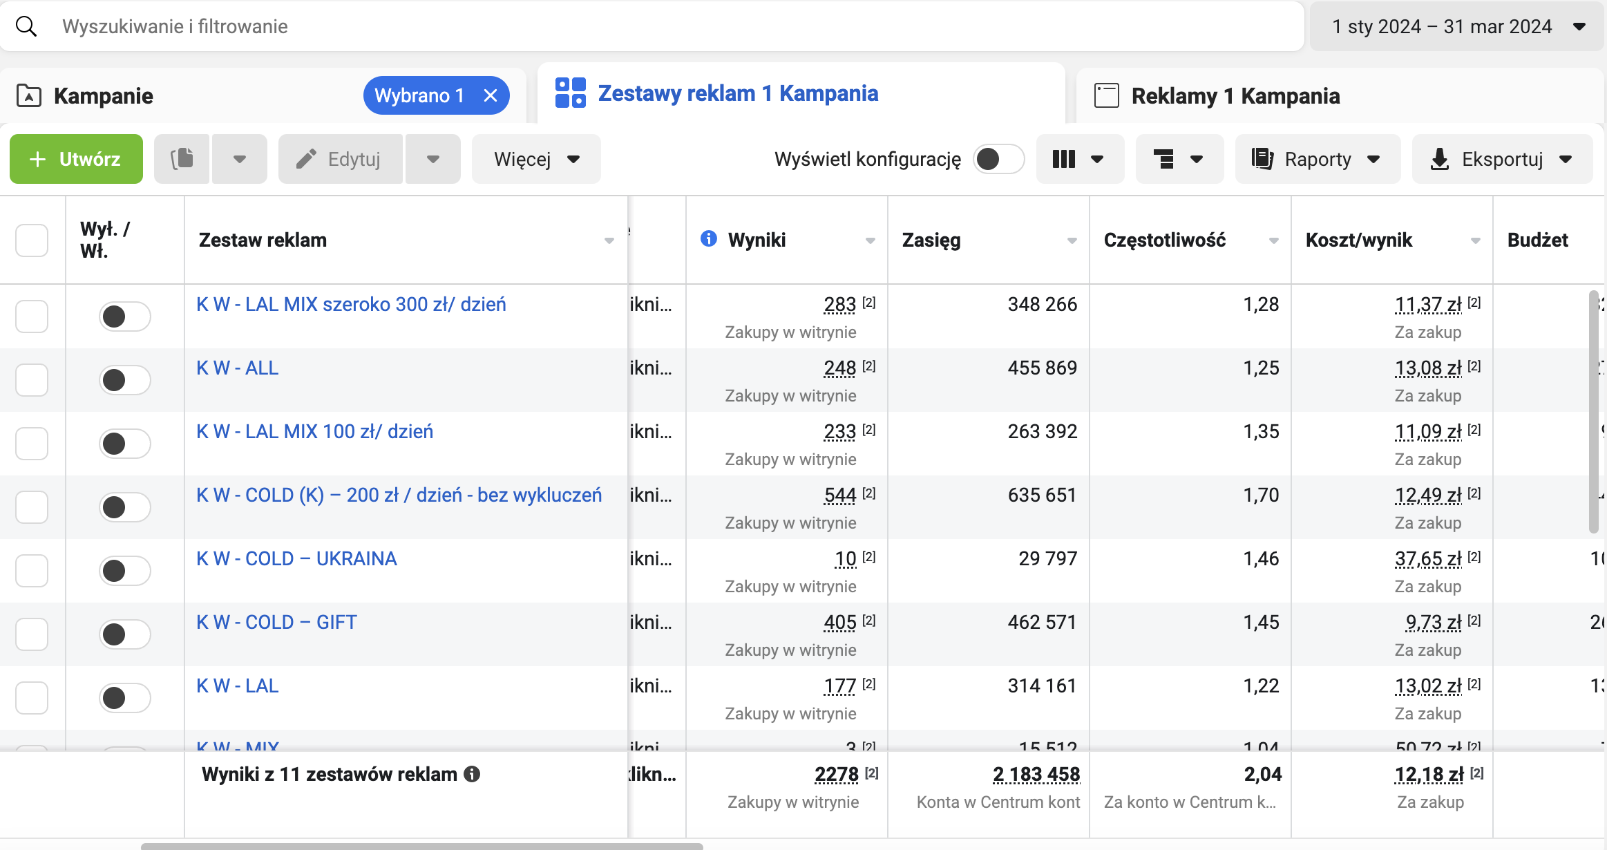The width and height of the screenshot is (1607, 850).
Task: Click the duplicate ad set icon
Action: tap(182, 159)
